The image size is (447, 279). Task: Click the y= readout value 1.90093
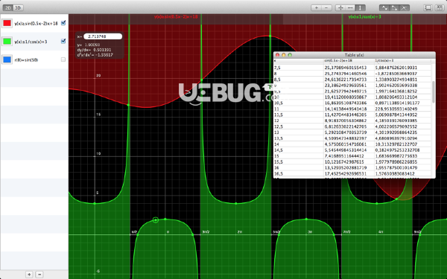pyautogui.click(x=92, y=45)
